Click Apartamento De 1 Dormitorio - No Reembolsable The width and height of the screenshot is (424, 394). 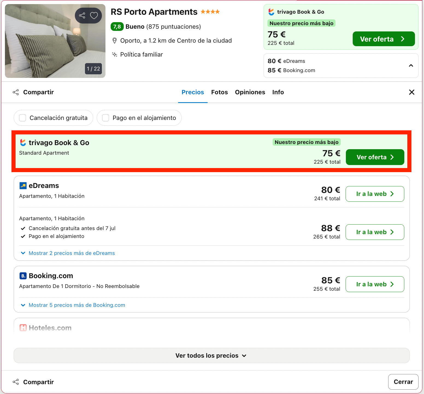79,286
